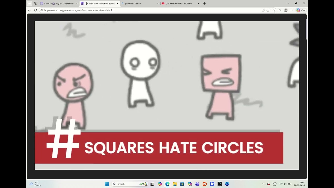Open the Windows Start menu
Viewport: 334px width, 188px height.
click(107, 184)
